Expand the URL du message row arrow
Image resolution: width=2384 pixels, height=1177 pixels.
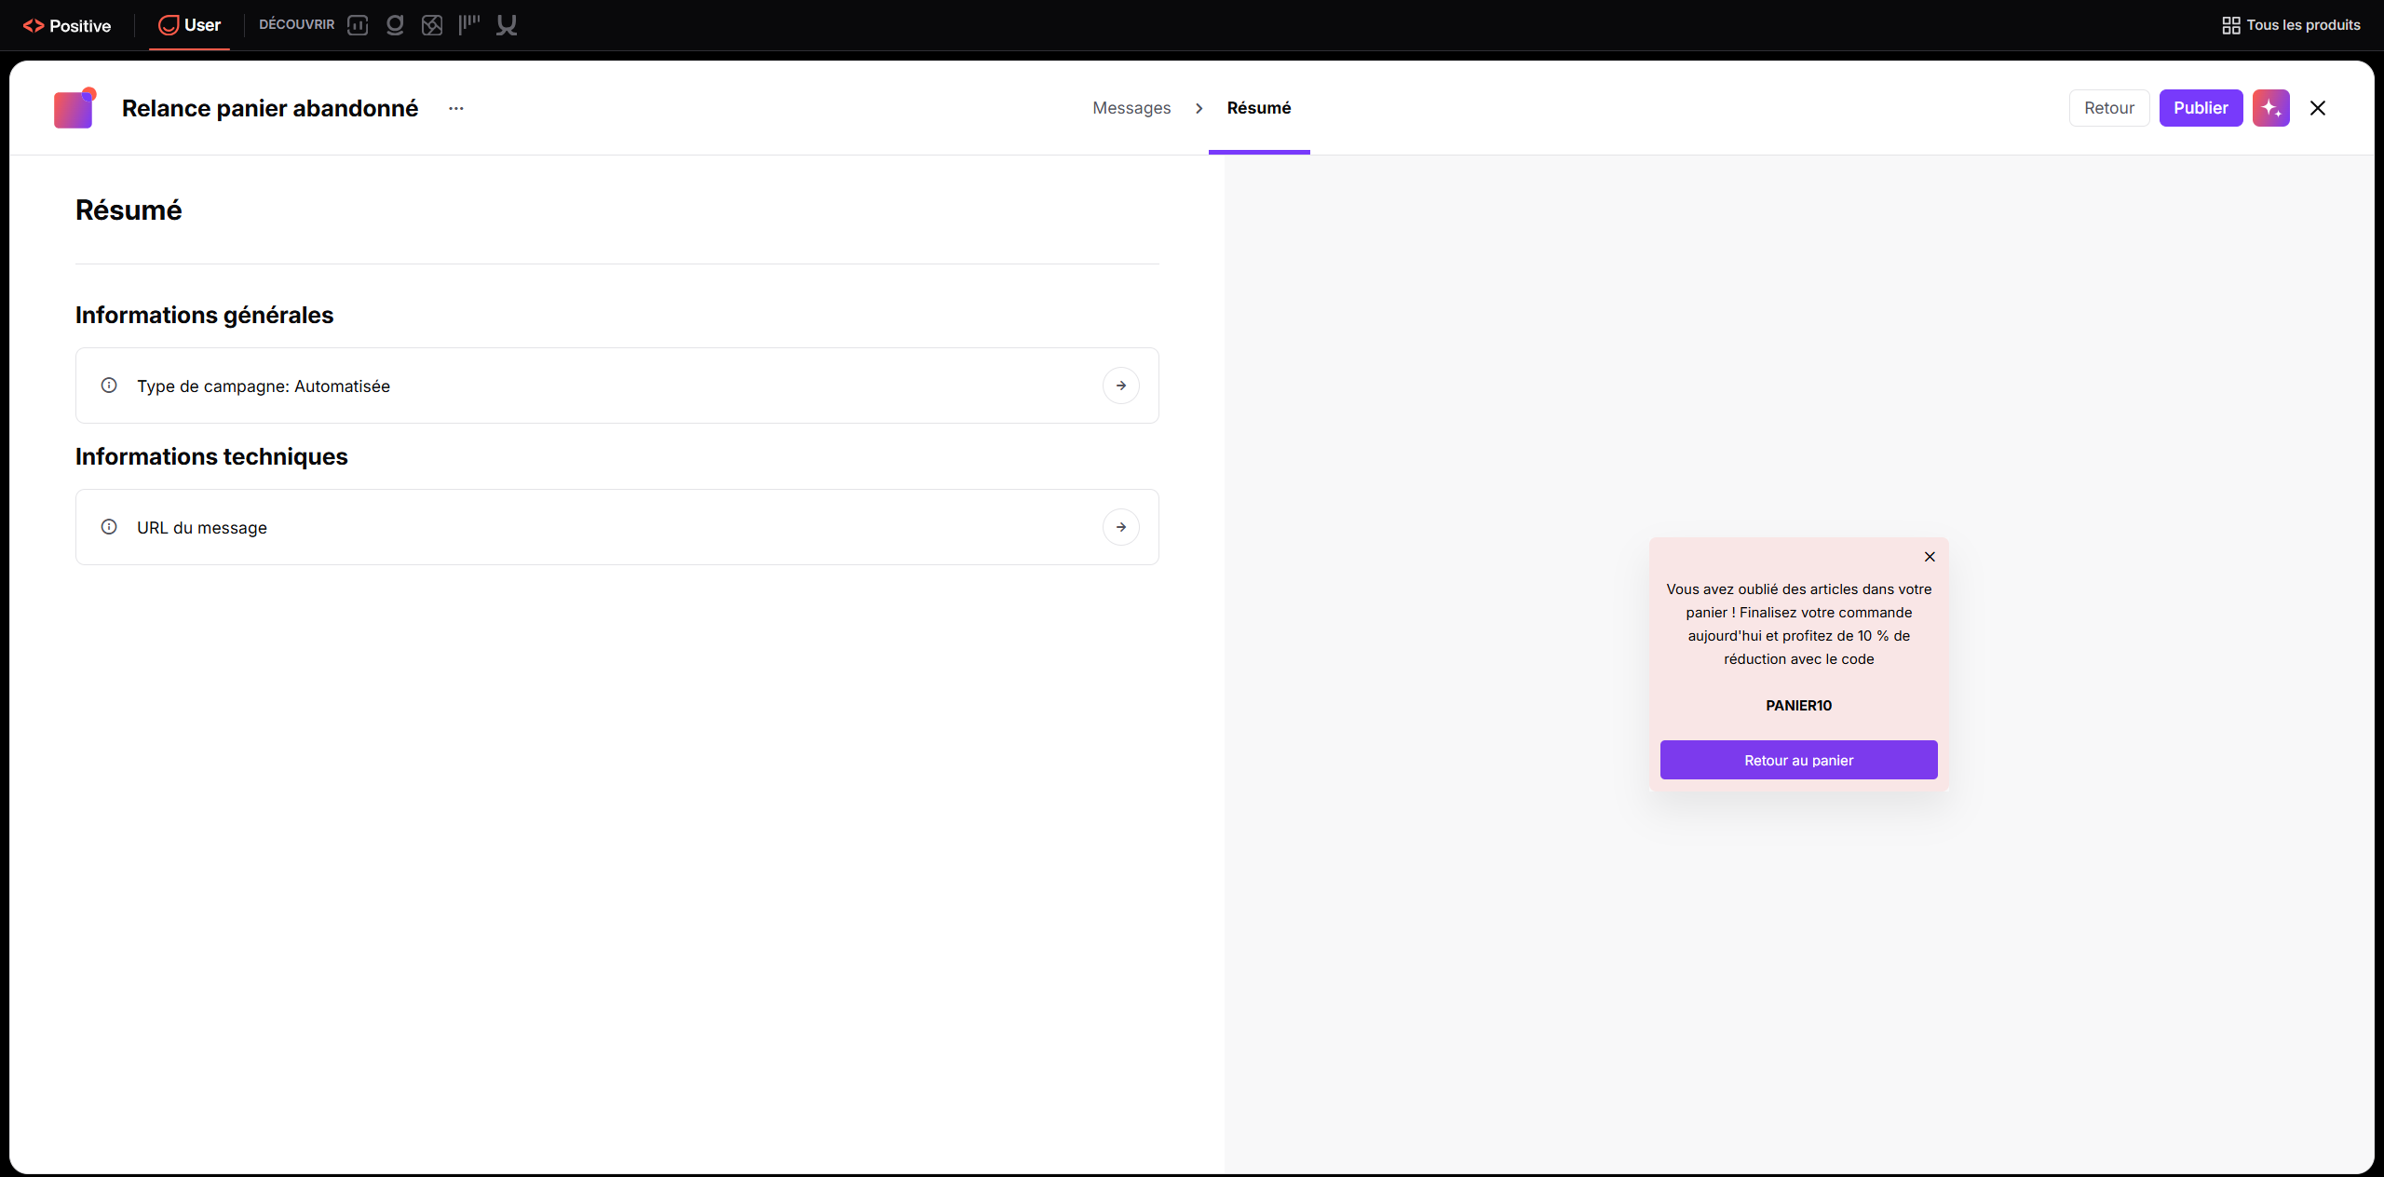tap(1121, 527)
